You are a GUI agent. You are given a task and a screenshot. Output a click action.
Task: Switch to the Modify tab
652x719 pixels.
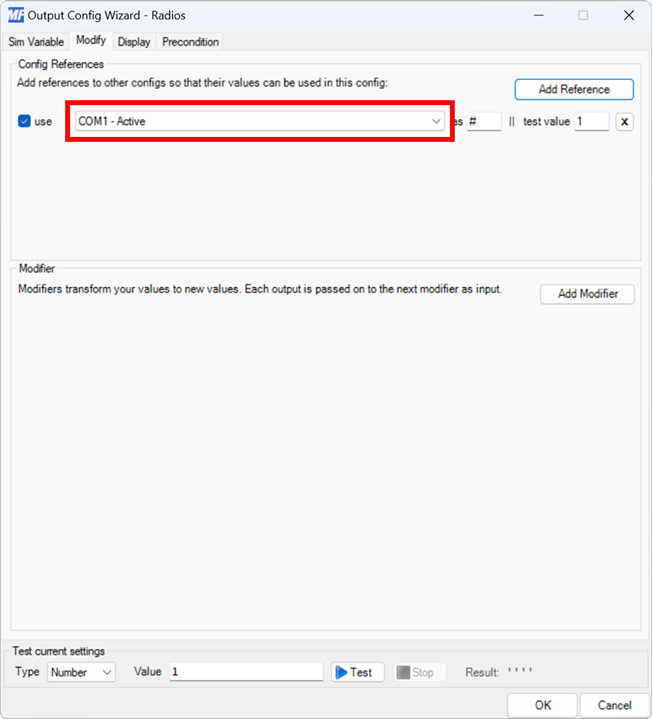pyautogui.click(x=90, y=41)
